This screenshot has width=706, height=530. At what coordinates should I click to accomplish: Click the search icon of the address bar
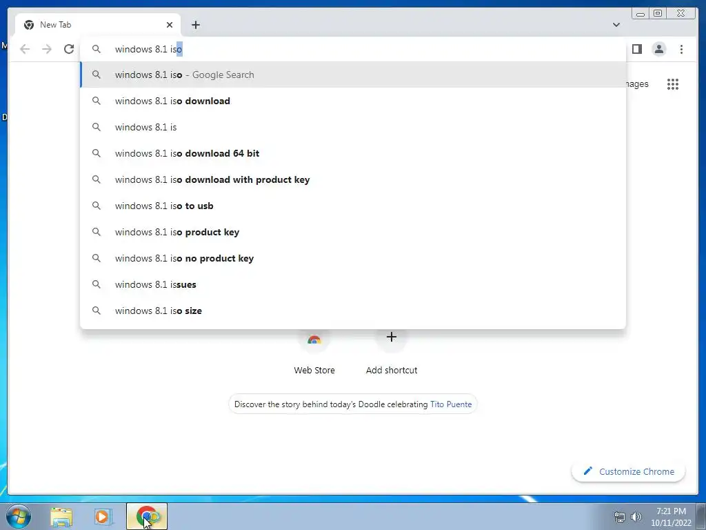click(97, 49)
